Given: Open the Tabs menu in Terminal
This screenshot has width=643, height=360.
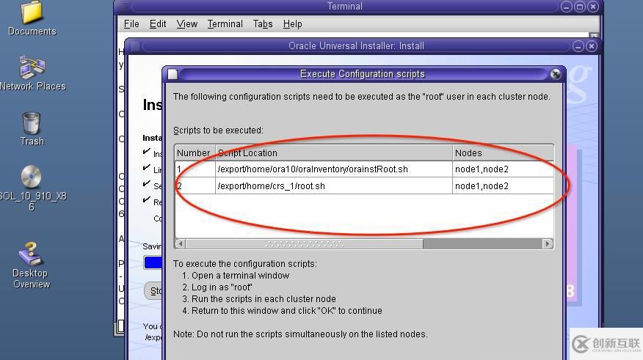Looking at the screenshot, I should (x=263, y=24).
